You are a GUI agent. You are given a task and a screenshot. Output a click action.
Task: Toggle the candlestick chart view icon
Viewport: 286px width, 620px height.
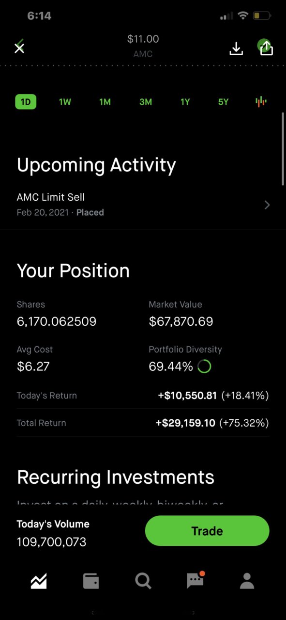click(261, 102)
